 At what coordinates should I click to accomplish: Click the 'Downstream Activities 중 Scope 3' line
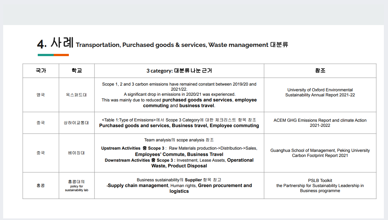click(179, 160)
